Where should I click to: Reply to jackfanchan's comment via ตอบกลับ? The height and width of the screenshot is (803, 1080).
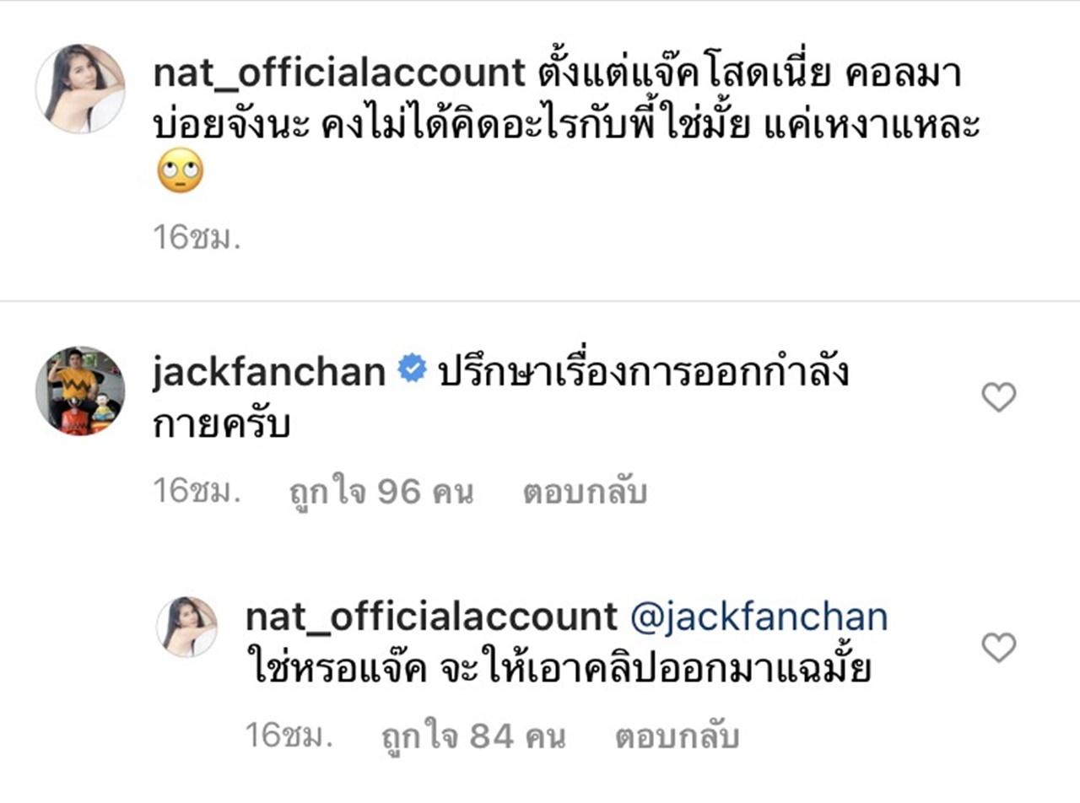pos(585,492)
